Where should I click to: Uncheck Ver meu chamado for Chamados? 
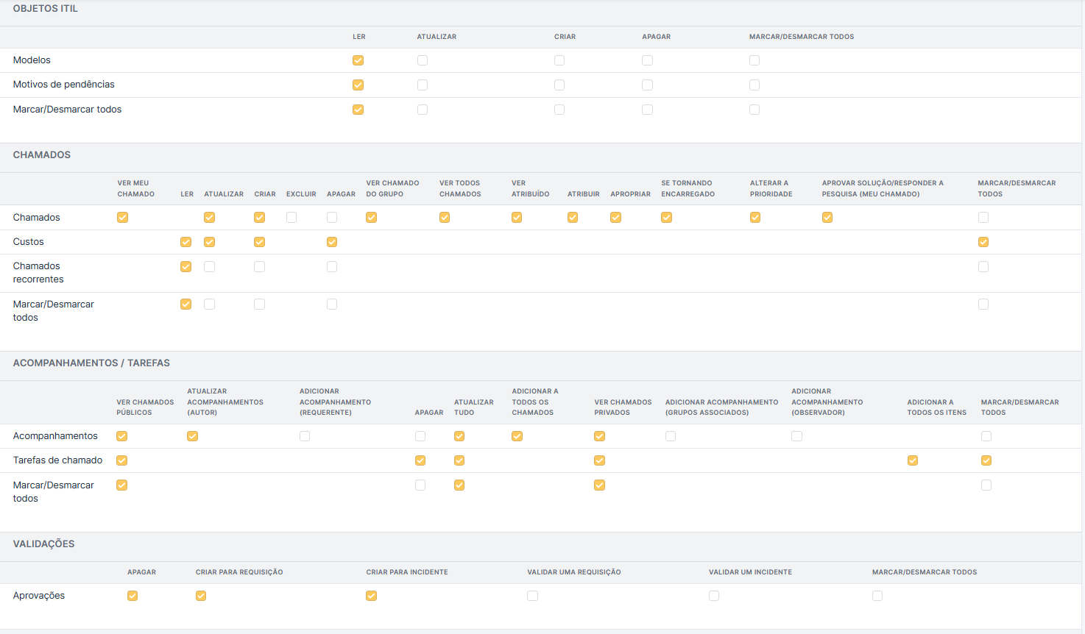coord(123,218)
